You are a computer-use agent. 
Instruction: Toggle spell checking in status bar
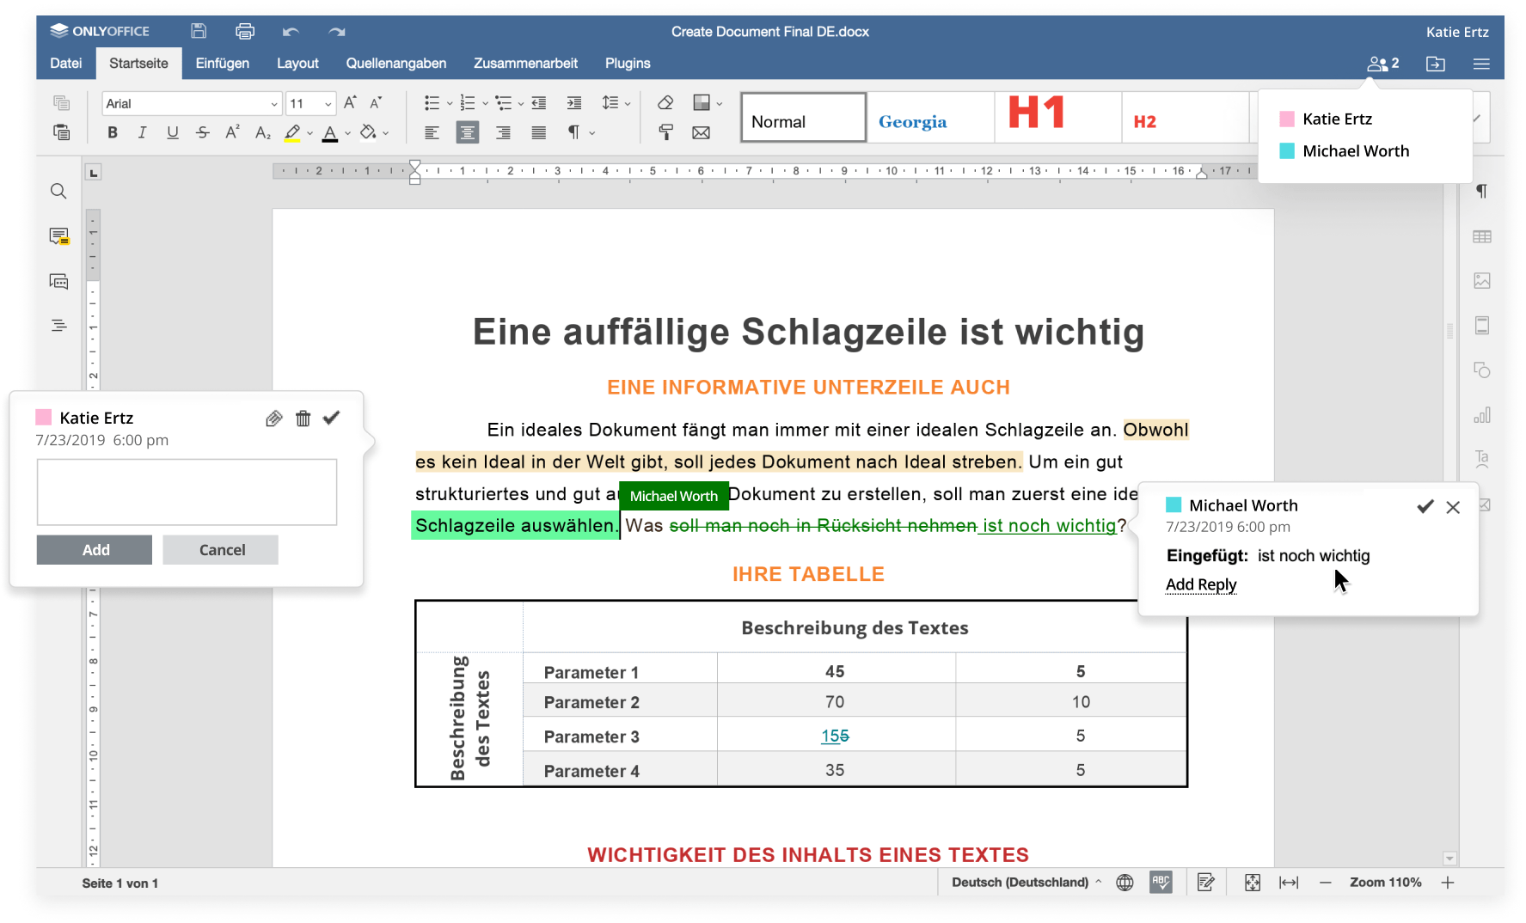1161,883
